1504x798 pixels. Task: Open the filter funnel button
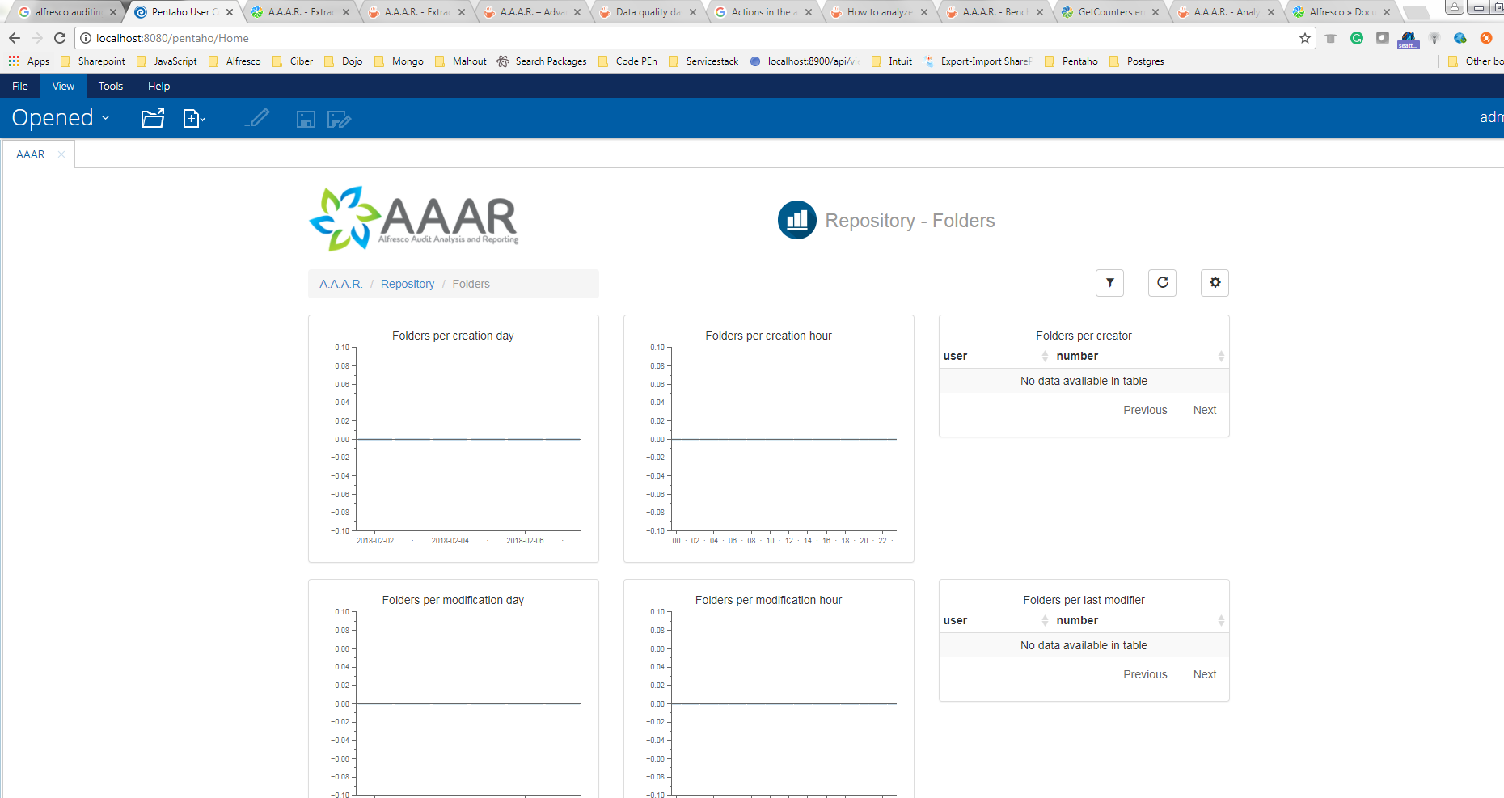pos(1110,283)
